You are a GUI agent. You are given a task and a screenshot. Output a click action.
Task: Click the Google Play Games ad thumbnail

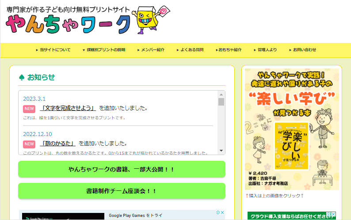63,216
